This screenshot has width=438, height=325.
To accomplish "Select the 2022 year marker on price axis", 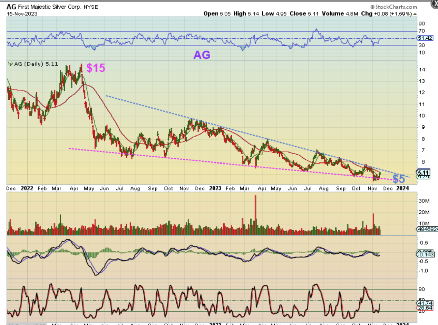I will click(x=26, y=188).
